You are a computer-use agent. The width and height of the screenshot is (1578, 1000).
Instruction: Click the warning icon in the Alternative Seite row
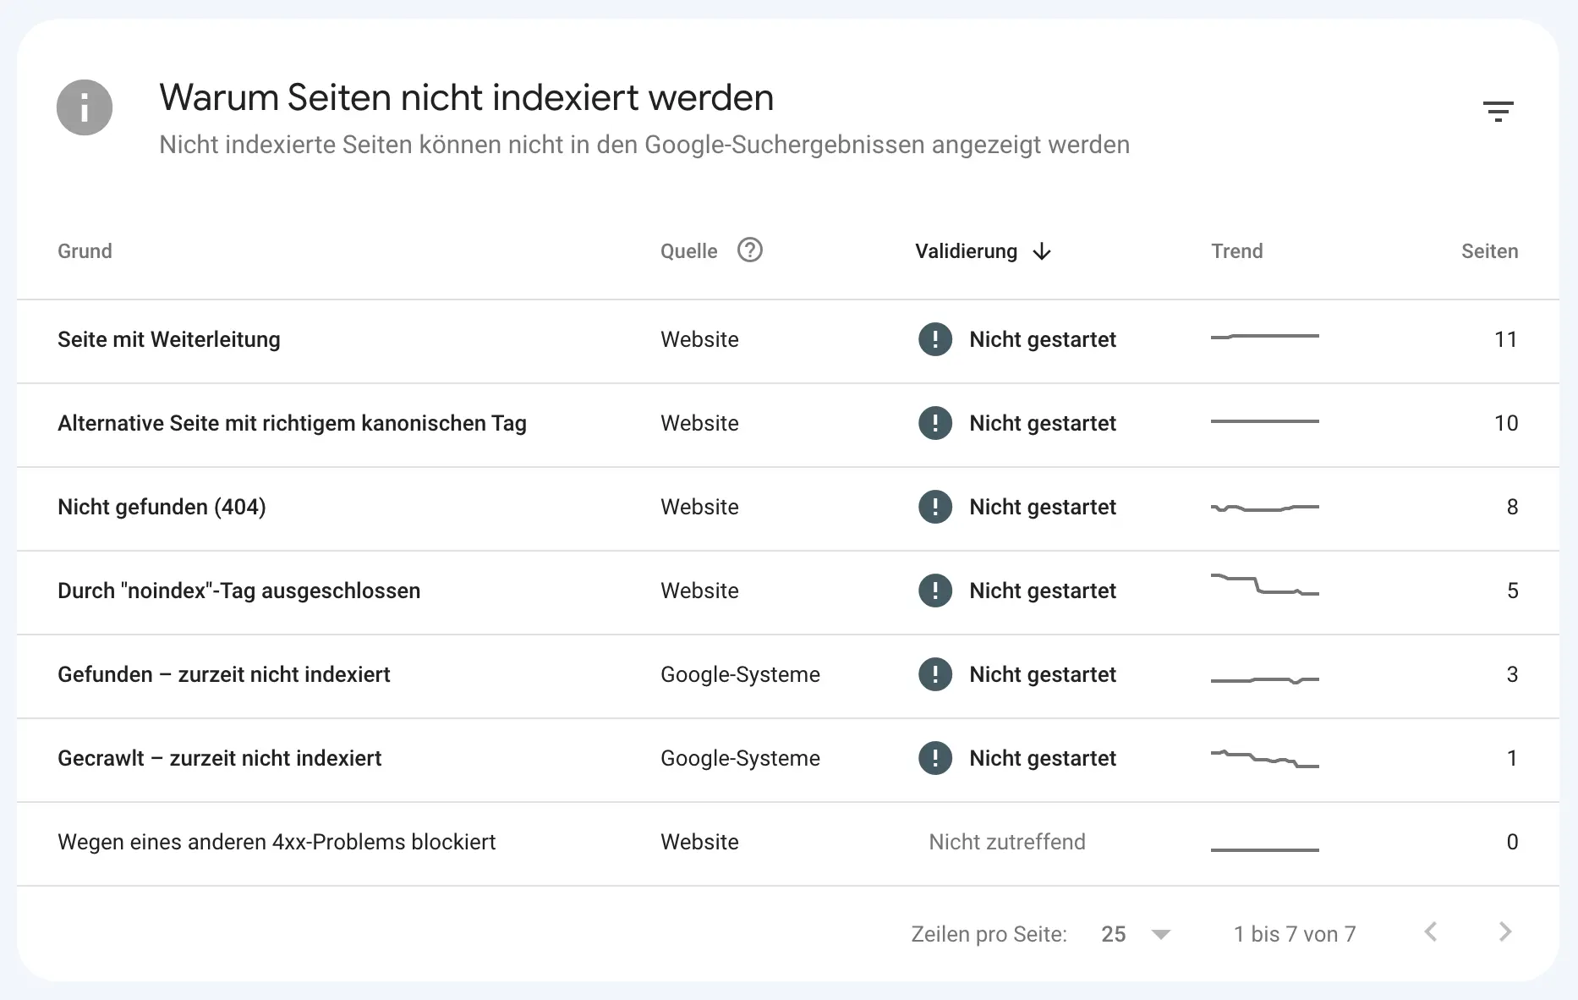[x=935, y=423]
